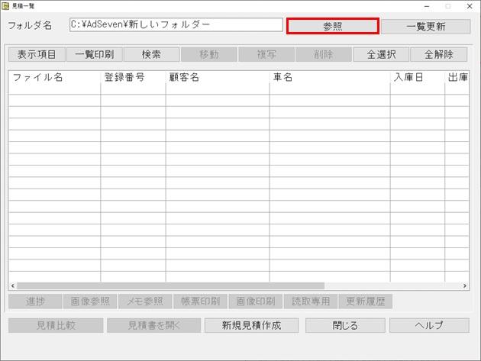Click the greyed 削除 delete button

pos(324,55)
